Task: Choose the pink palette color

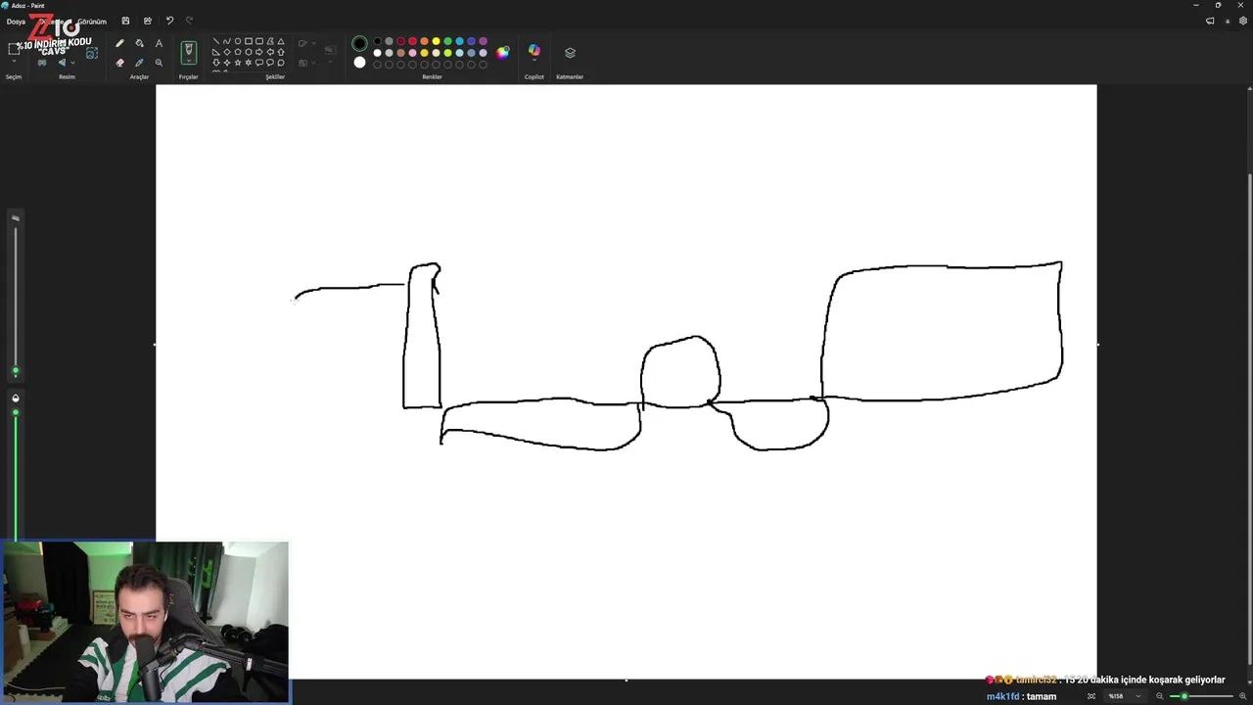Action: click(x=412, y=53)
